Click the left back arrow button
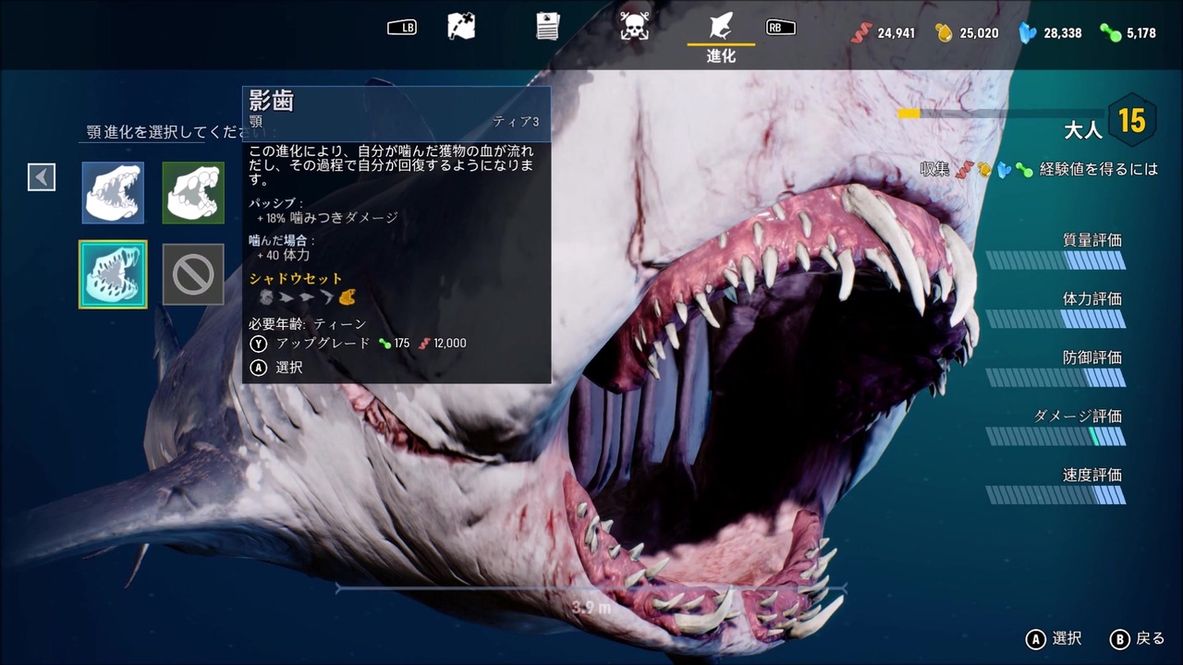This screenshot has height=665, width=1183. tap(42, 176)
